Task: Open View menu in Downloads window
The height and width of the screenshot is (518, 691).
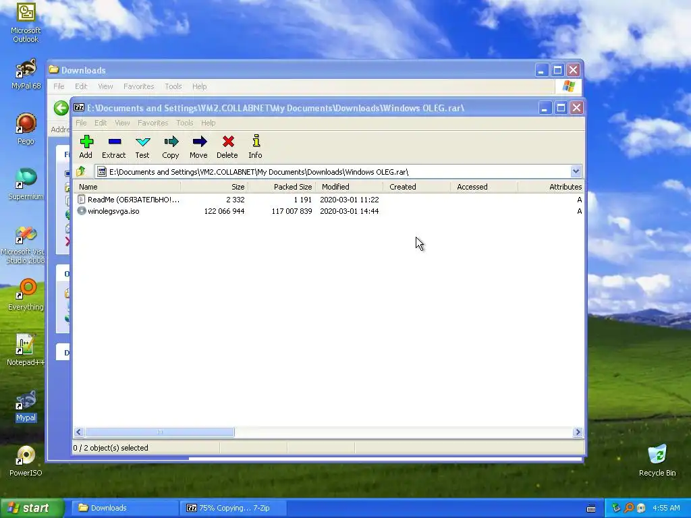Action: pos(105,86)
